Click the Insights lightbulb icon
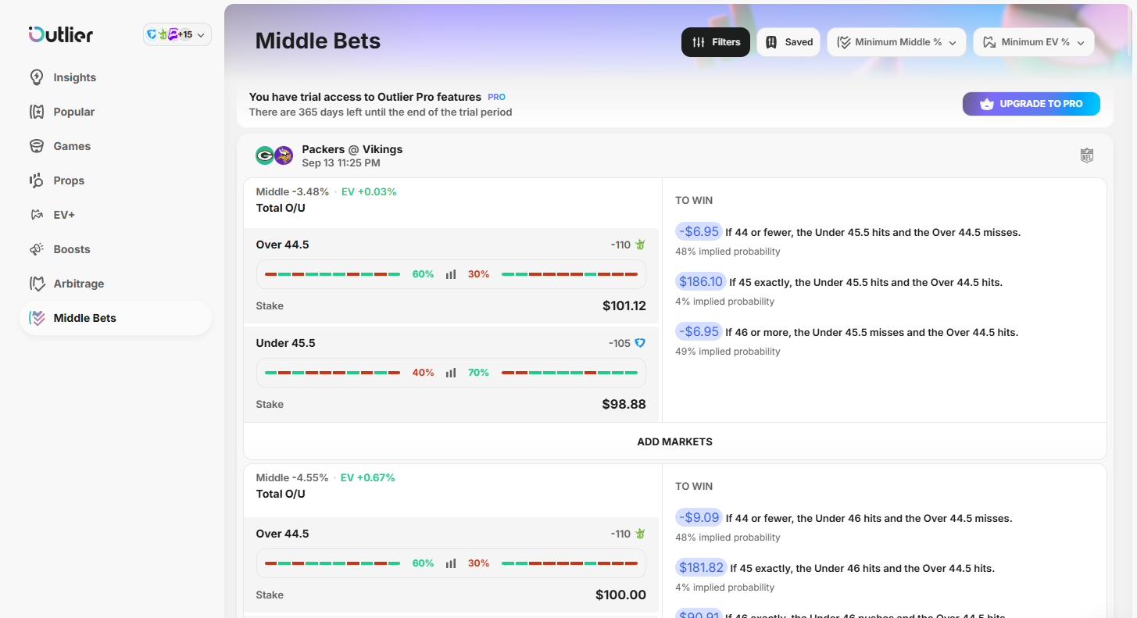1137x618 pixels. click(x=36, y=77)
